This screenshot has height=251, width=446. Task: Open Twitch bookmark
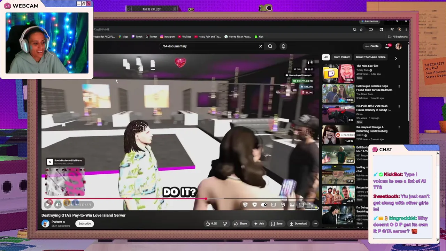click(137, 37)
